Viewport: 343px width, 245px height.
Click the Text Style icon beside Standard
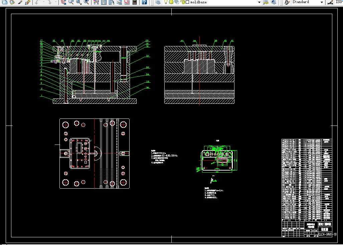click(x=287, y=2)
